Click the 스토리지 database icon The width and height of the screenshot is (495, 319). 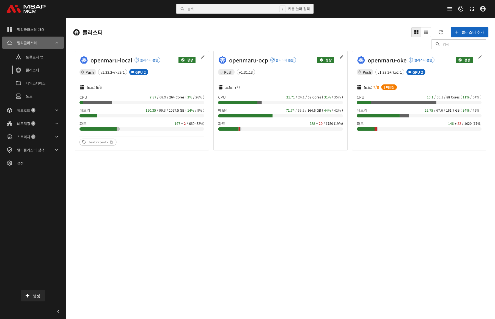[x=10, y=137]
